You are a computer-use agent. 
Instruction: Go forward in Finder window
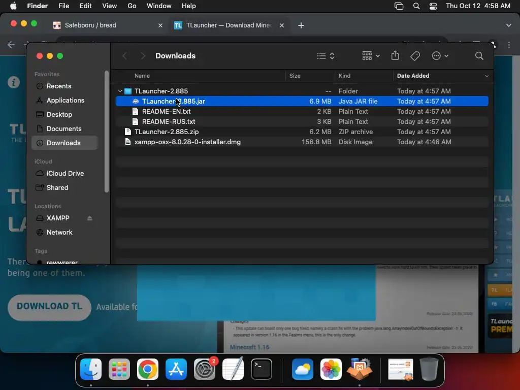pos(143,56)
